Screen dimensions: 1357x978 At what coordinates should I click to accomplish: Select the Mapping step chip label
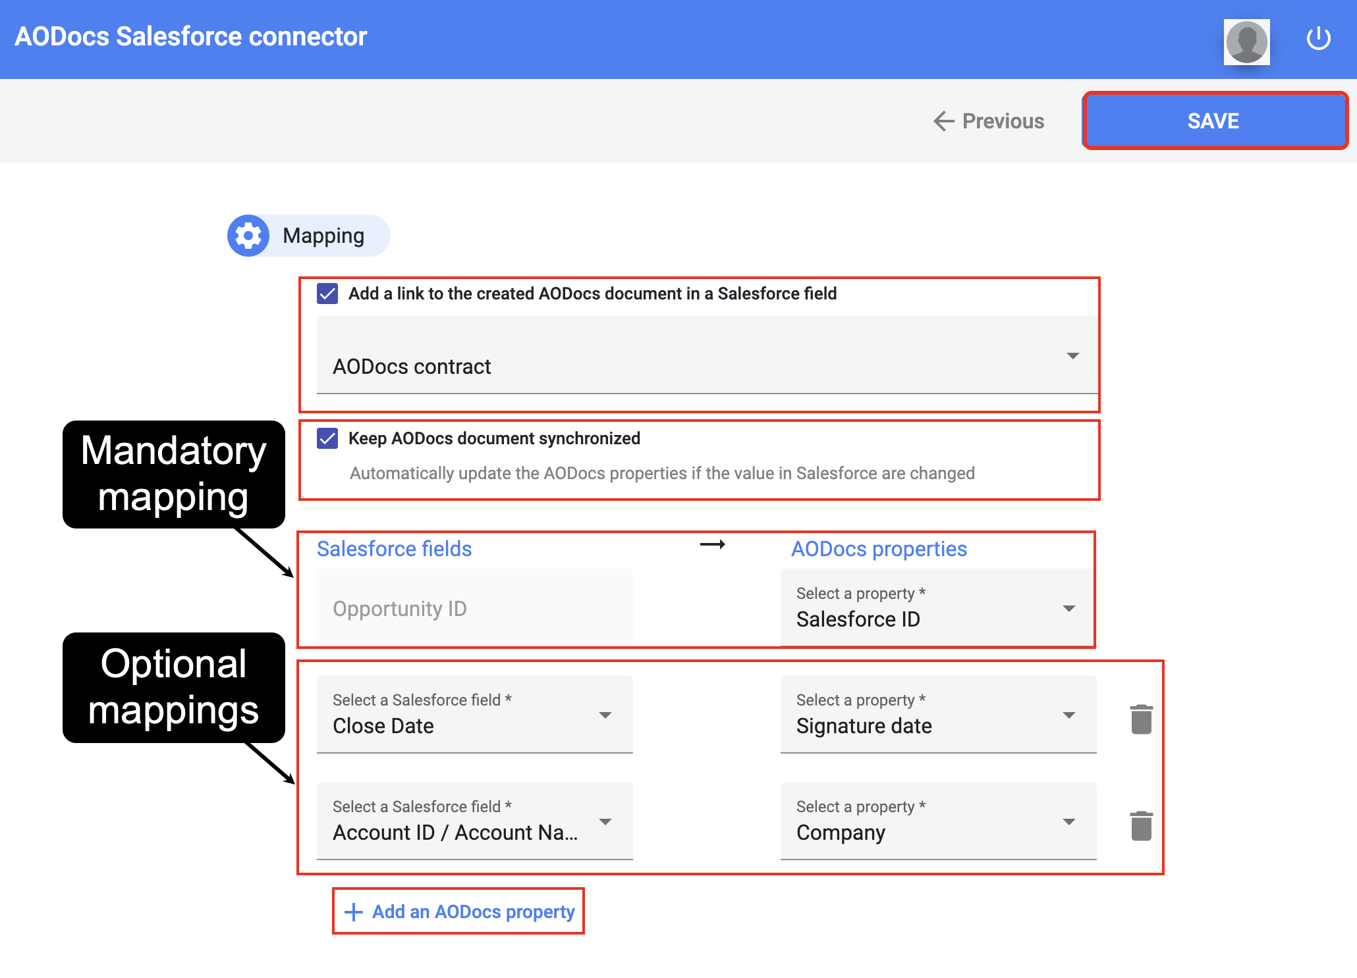pos(323,236)
